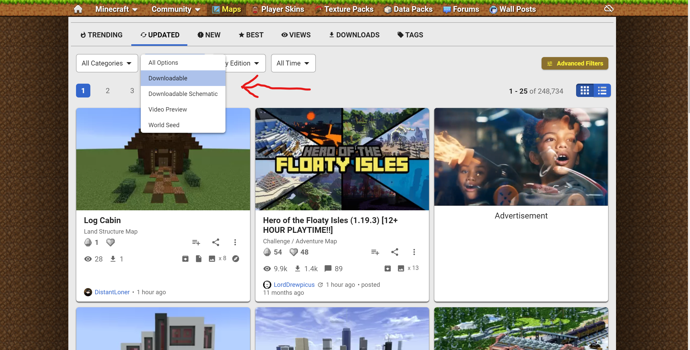Give a diamond to Log Cabin
The width and height of the screenshot is (690, 350).
pos(88,242)
